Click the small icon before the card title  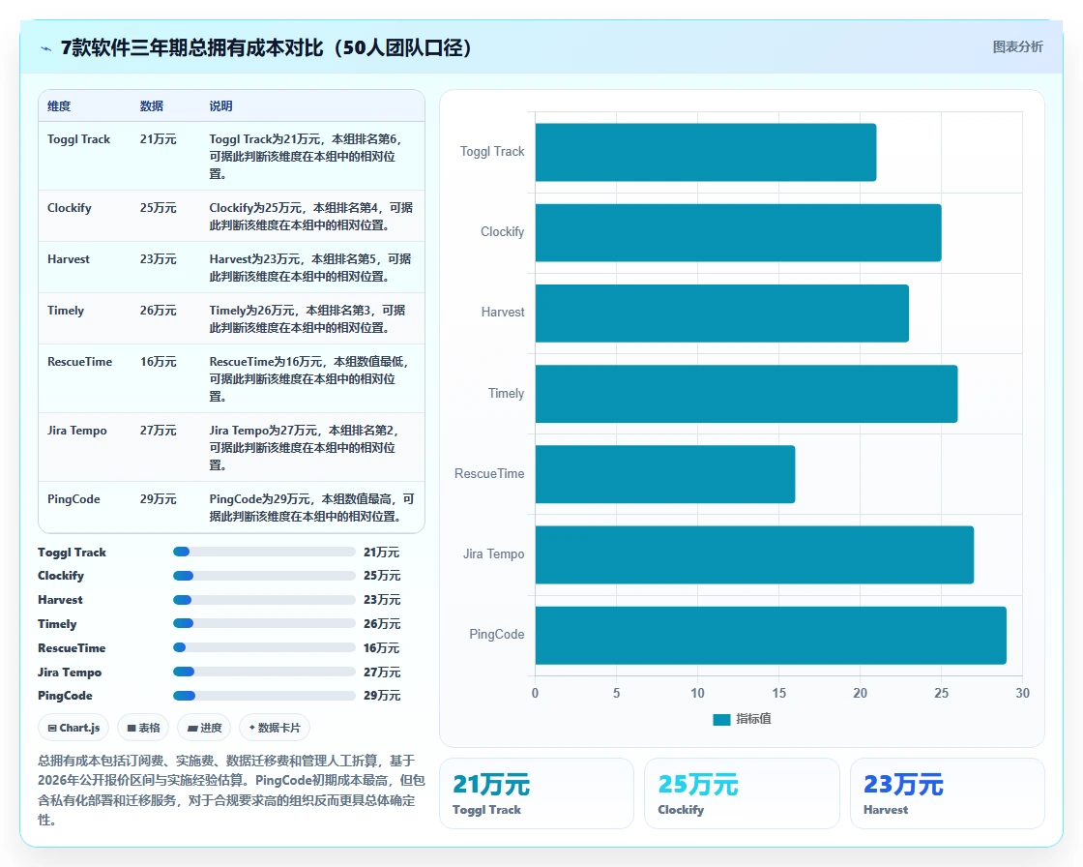click(46, 48)
